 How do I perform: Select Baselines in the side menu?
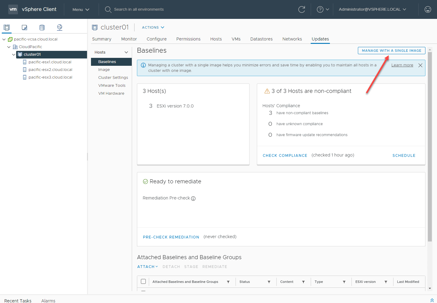coord(111,62)
